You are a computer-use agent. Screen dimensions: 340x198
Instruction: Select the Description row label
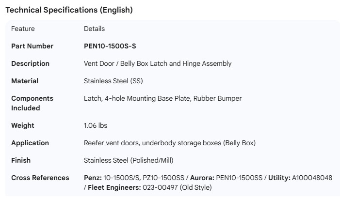point(30,63)
